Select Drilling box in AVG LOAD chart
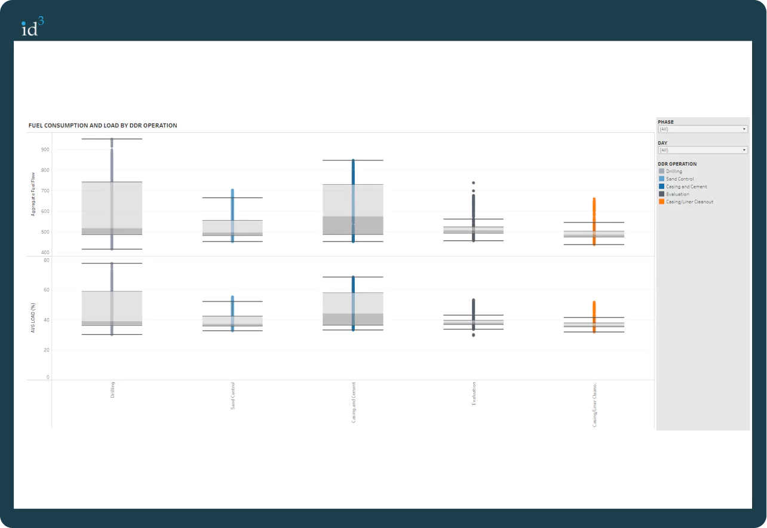 coord(112,309)
